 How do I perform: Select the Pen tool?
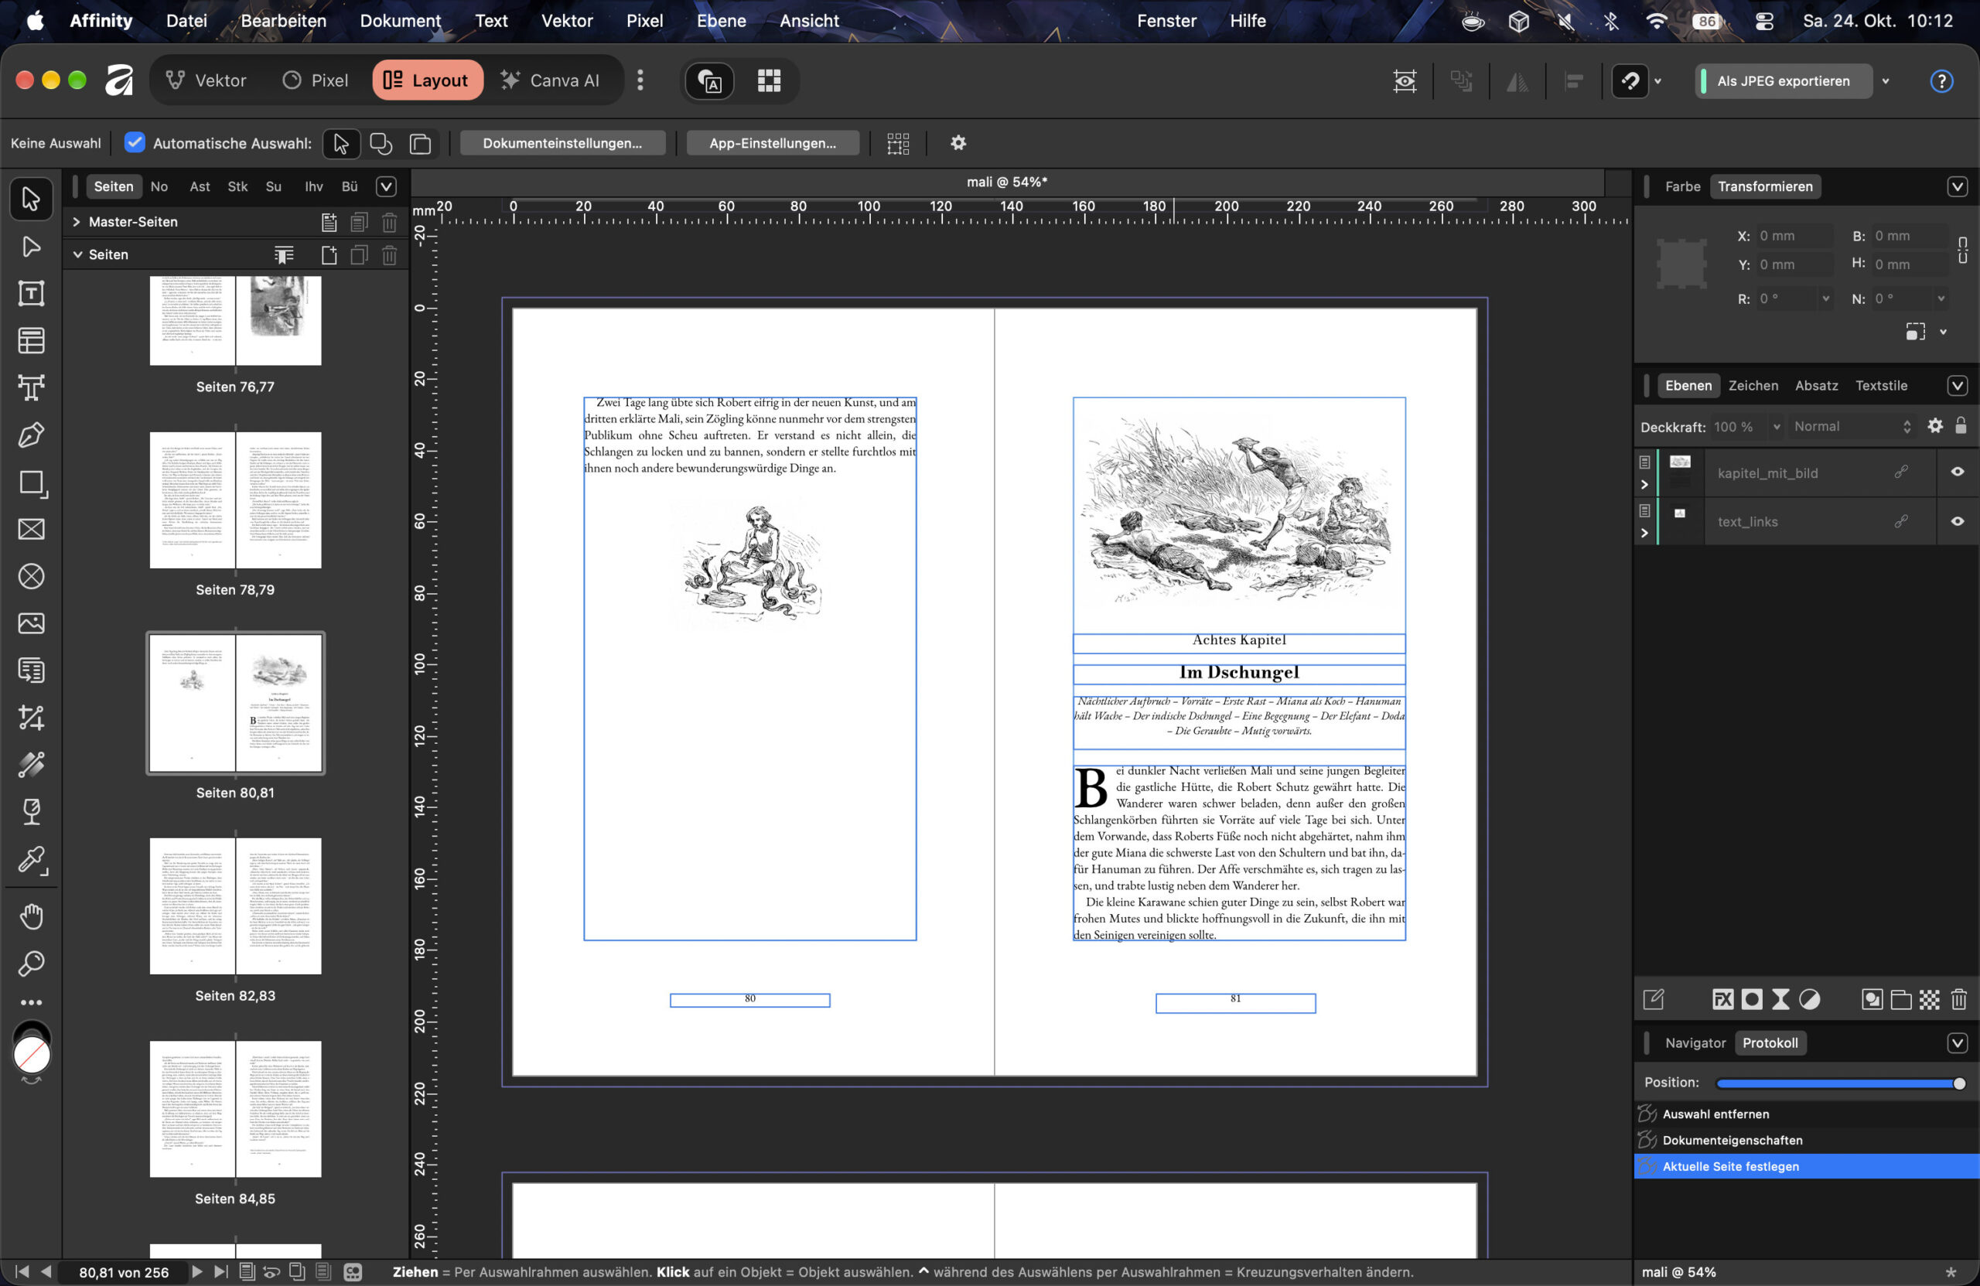pos(31,435)
